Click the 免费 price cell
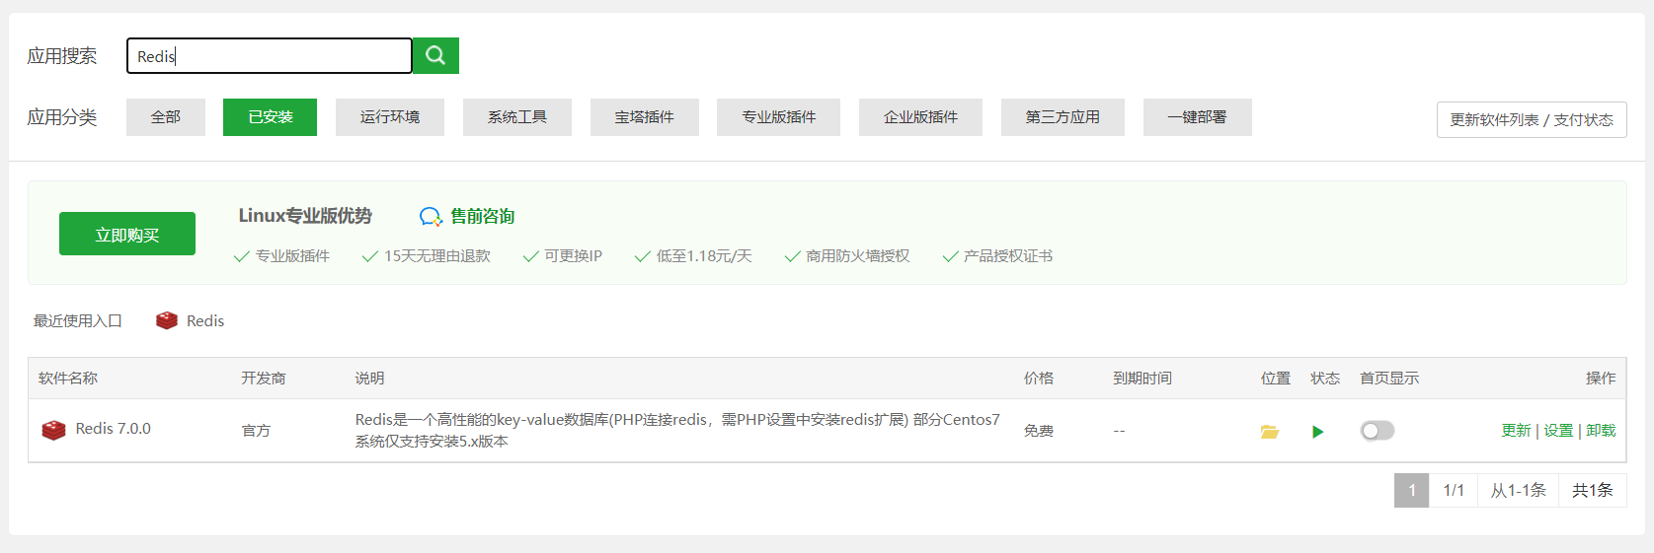Image resolution: width=1654 pixels, height=553 pixels. 1039,431
